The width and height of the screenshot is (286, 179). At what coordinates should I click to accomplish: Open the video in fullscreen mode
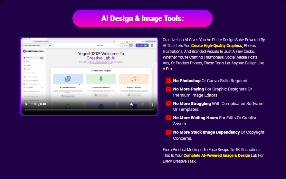(x=142, y=104)
